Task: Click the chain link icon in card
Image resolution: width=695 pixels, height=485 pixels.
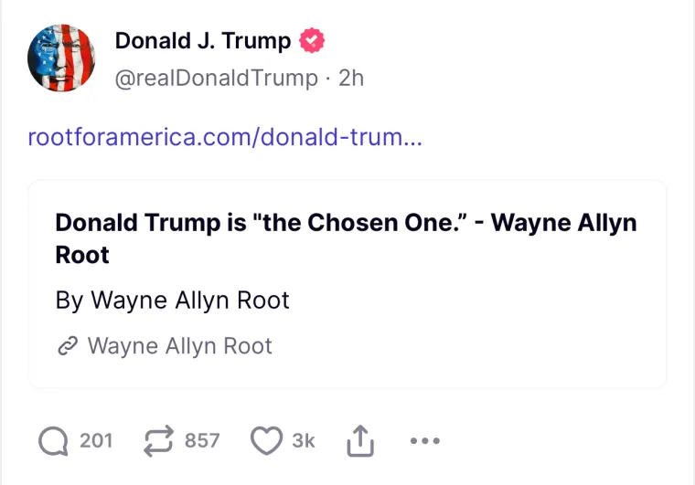Action: click(x=66, y=346)
